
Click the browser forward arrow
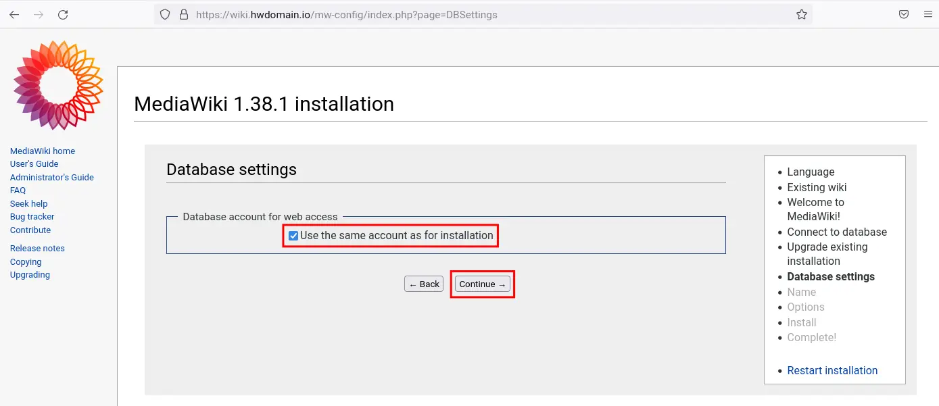39,14
